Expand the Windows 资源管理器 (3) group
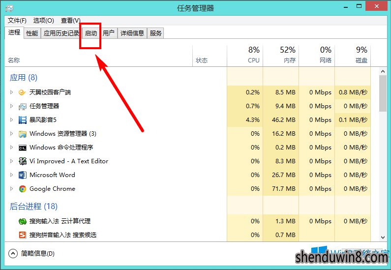The image size is (391, 270). click(11, 133)
